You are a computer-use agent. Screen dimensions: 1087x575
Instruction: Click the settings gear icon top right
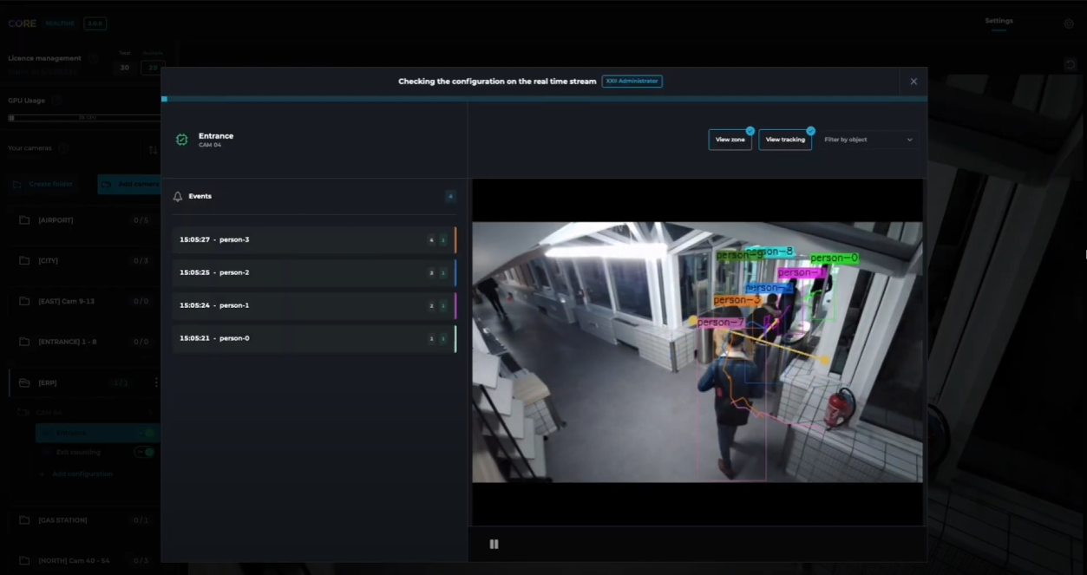(1069, 24)
